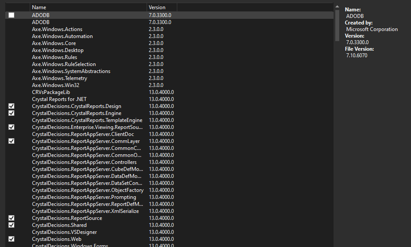This screenshot has height=247, width=411.
Task: Select CrystalDecisions.ReportSource name
Action: 67,218
